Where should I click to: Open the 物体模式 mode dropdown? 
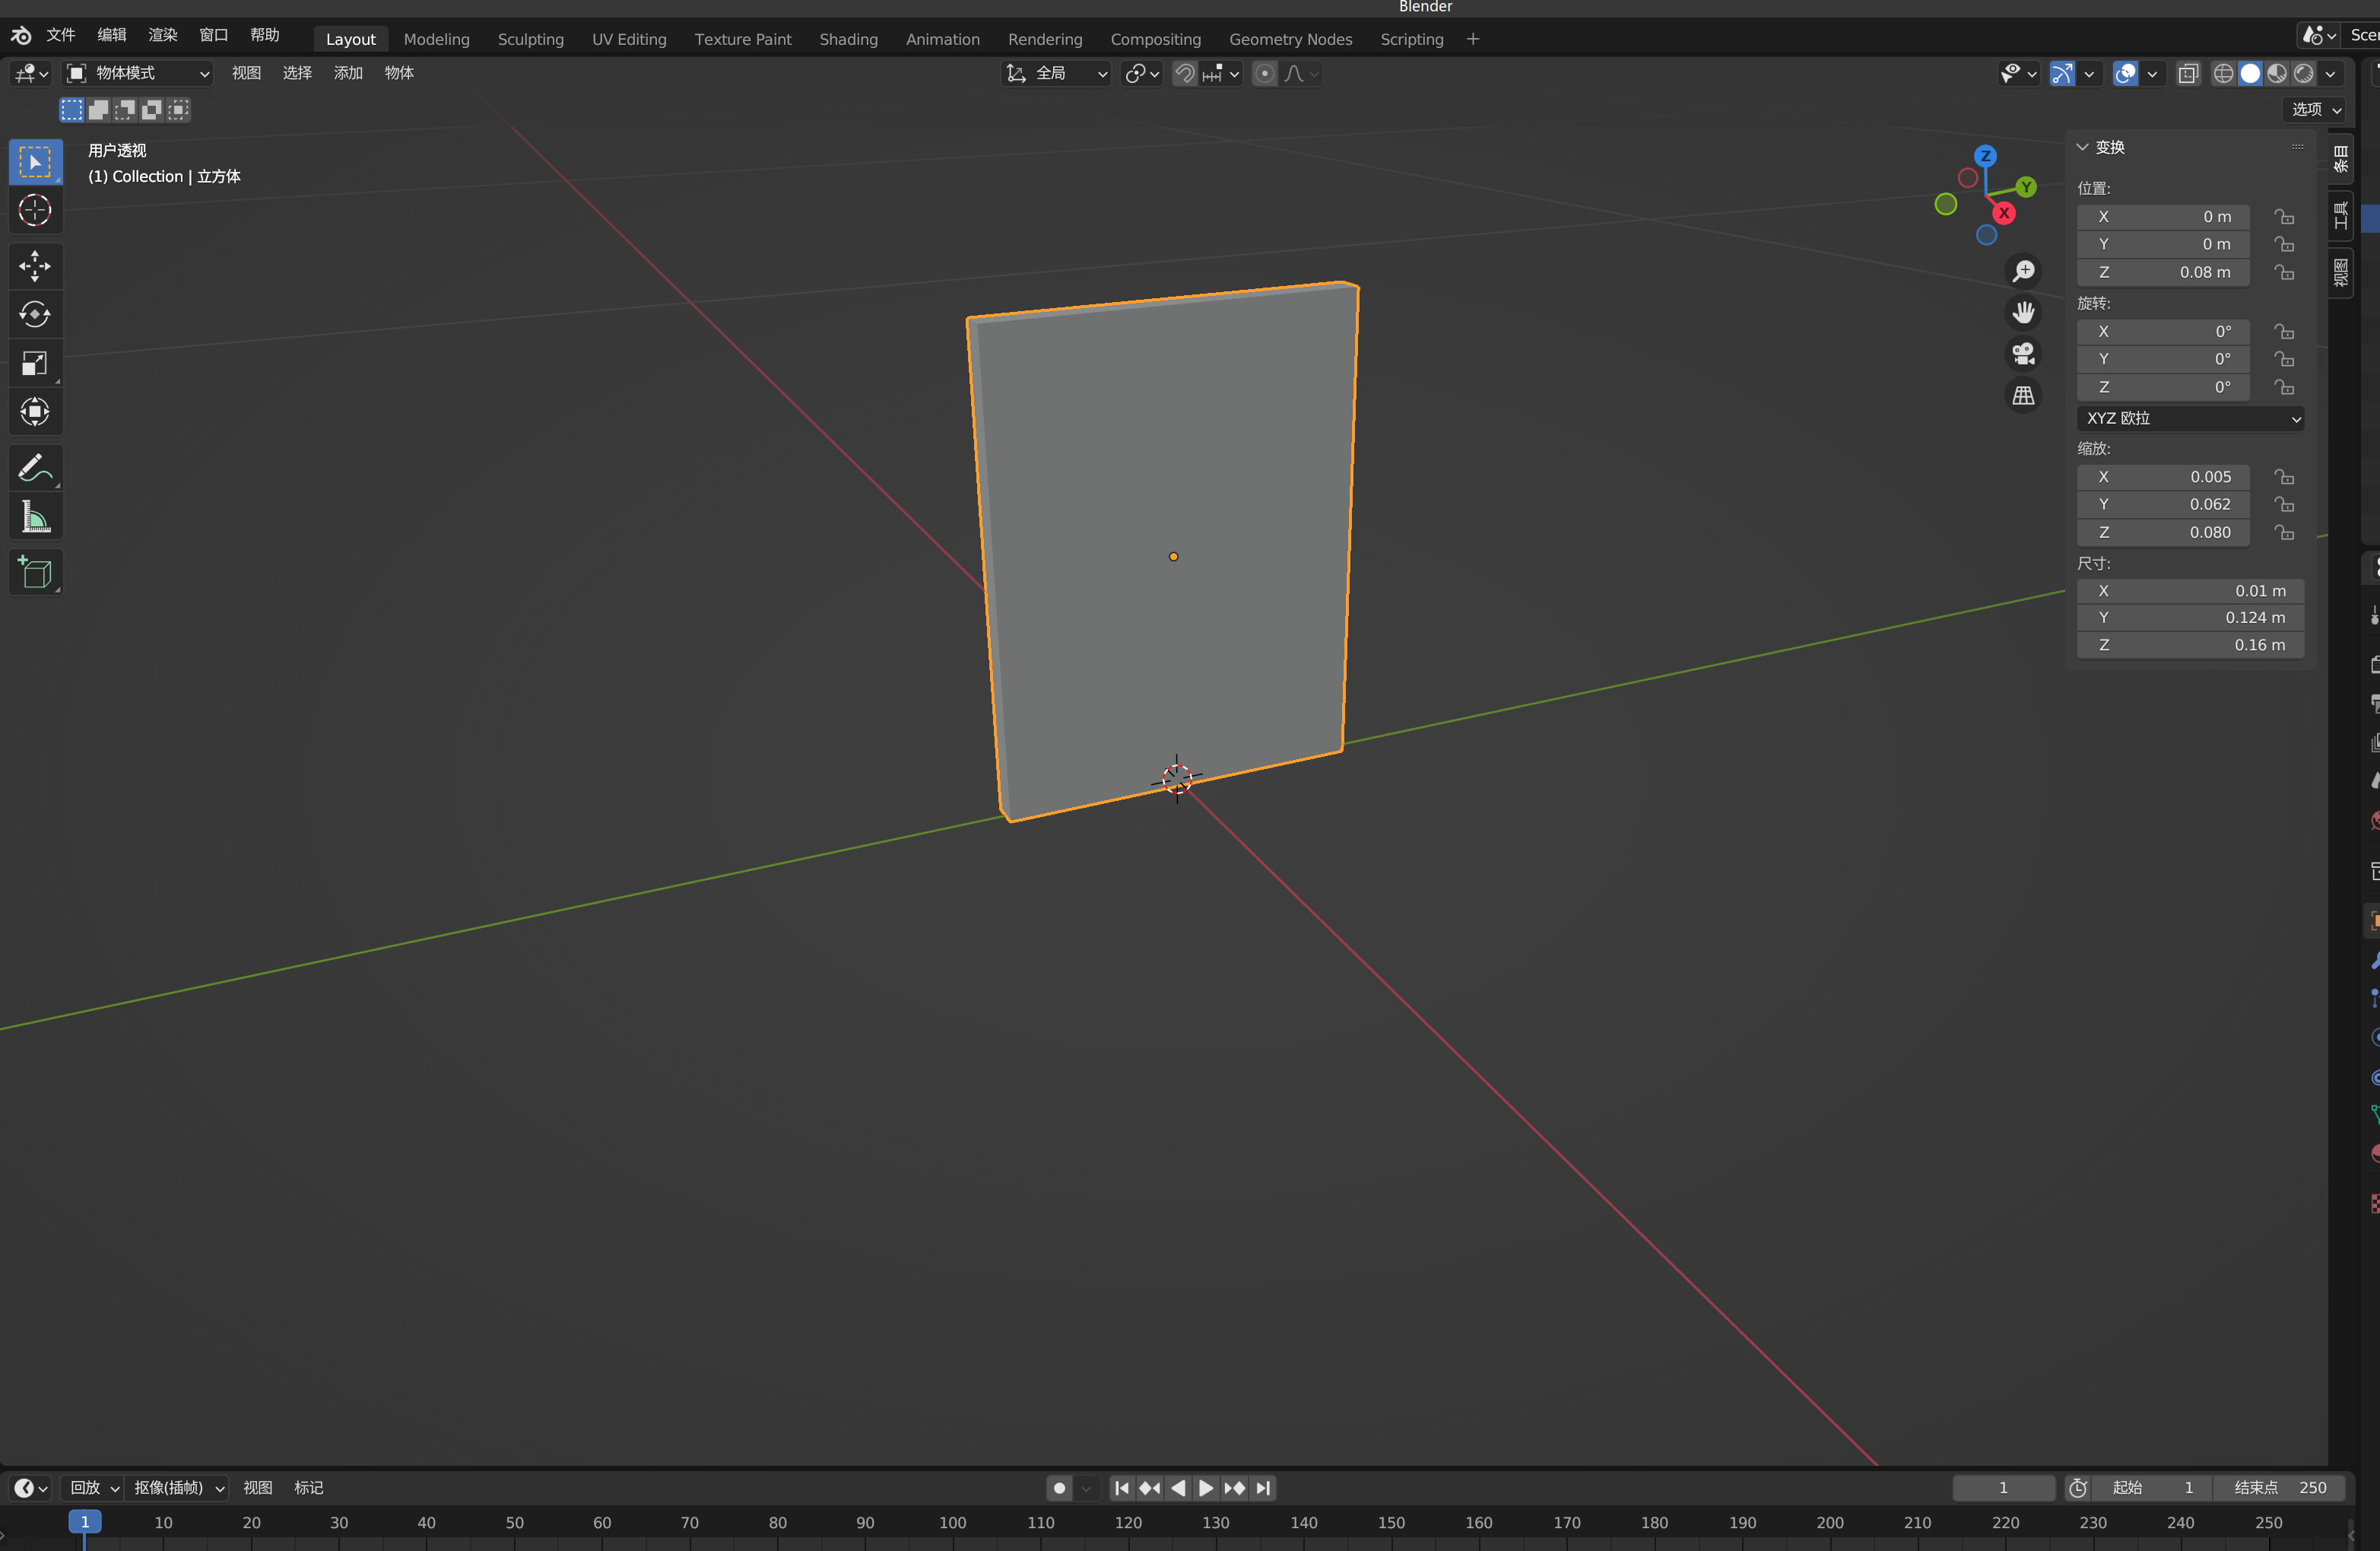138,73
